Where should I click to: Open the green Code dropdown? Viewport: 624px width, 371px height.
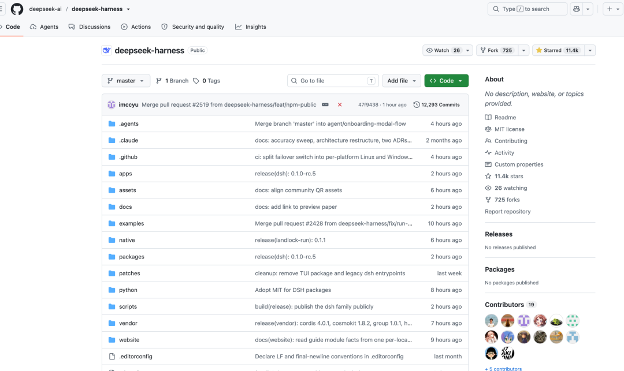(x=446, y=81)
